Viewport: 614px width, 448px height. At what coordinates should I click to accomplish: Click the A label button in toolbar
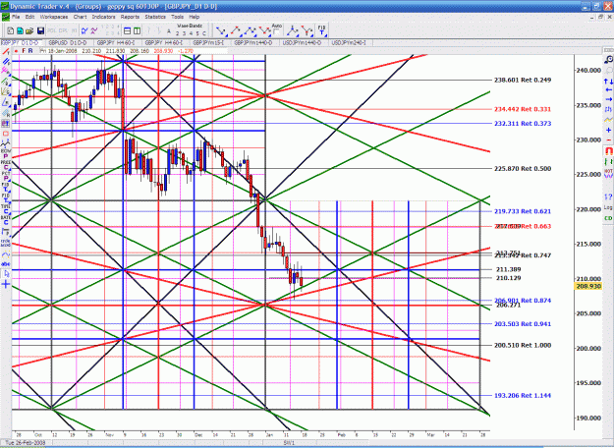pos(169,31)
